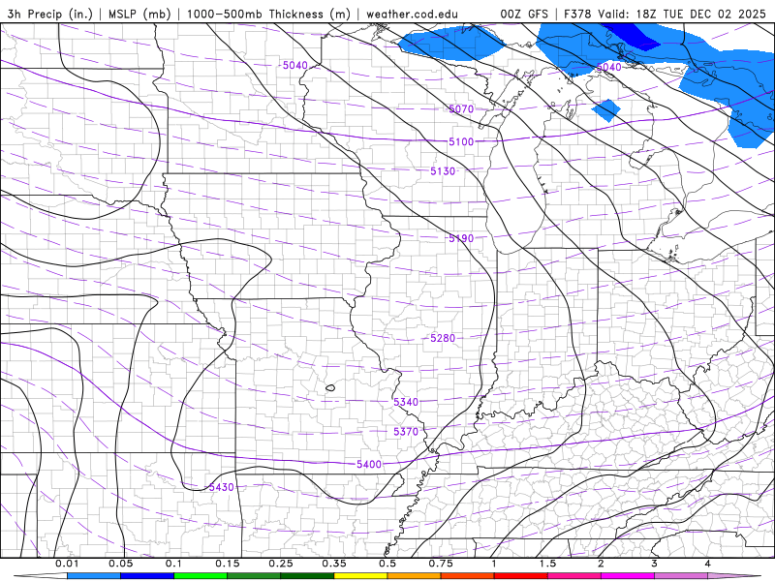Image resolution: width=775 pixels, height=581 pixels.
Task: Click the light blue 0.01–0.05 legend swatch
Action: click(94, 576)
